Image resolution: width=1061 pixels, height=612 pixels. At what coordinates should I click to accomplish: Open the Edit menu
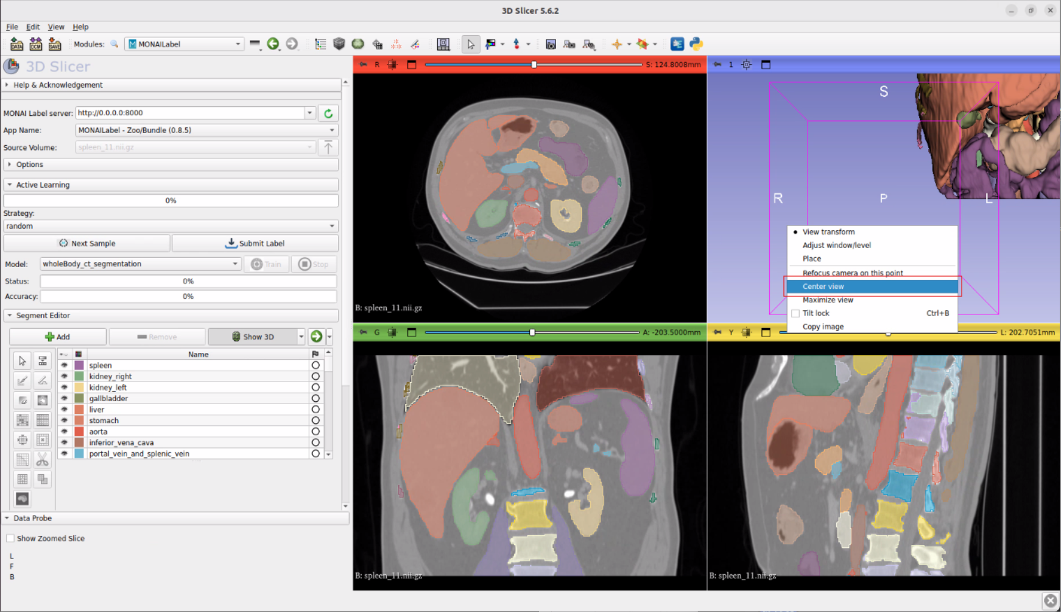tap(33, 27)
